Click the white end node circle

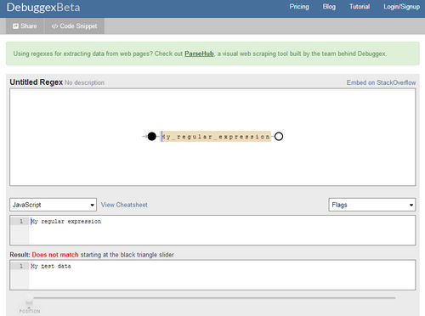coord(279,137)
